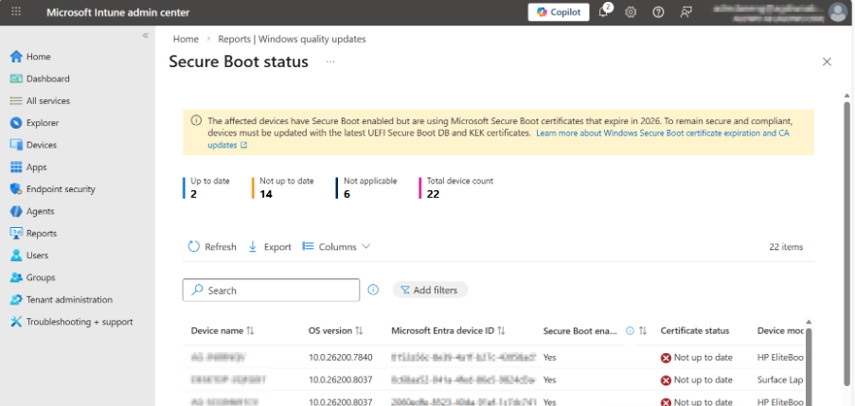Refresh the report
The width and height of the screenshot is (855, 406).
(x=212, y=247)
